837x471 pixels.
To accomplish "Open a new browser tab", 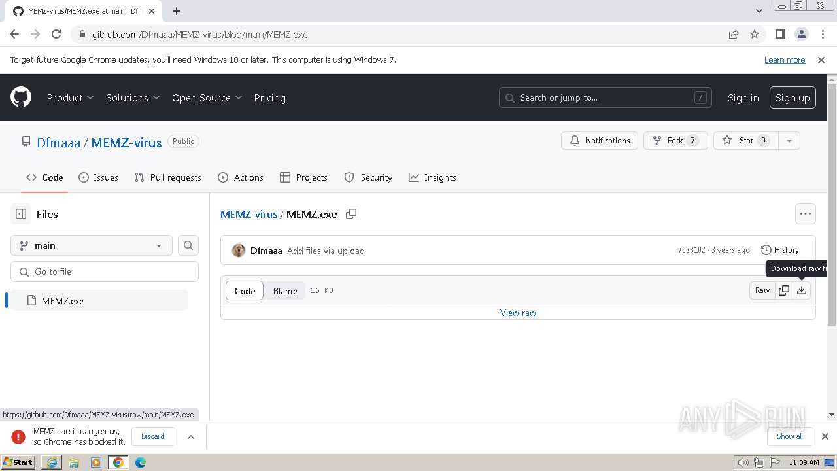I will pos(177,11).
